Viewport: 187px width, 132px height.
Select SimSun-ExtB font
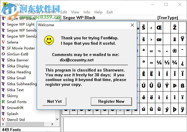point(18,54)
